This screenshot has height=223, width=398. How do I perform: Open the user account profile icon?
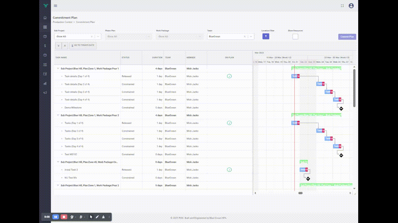[x=351, y=6]
